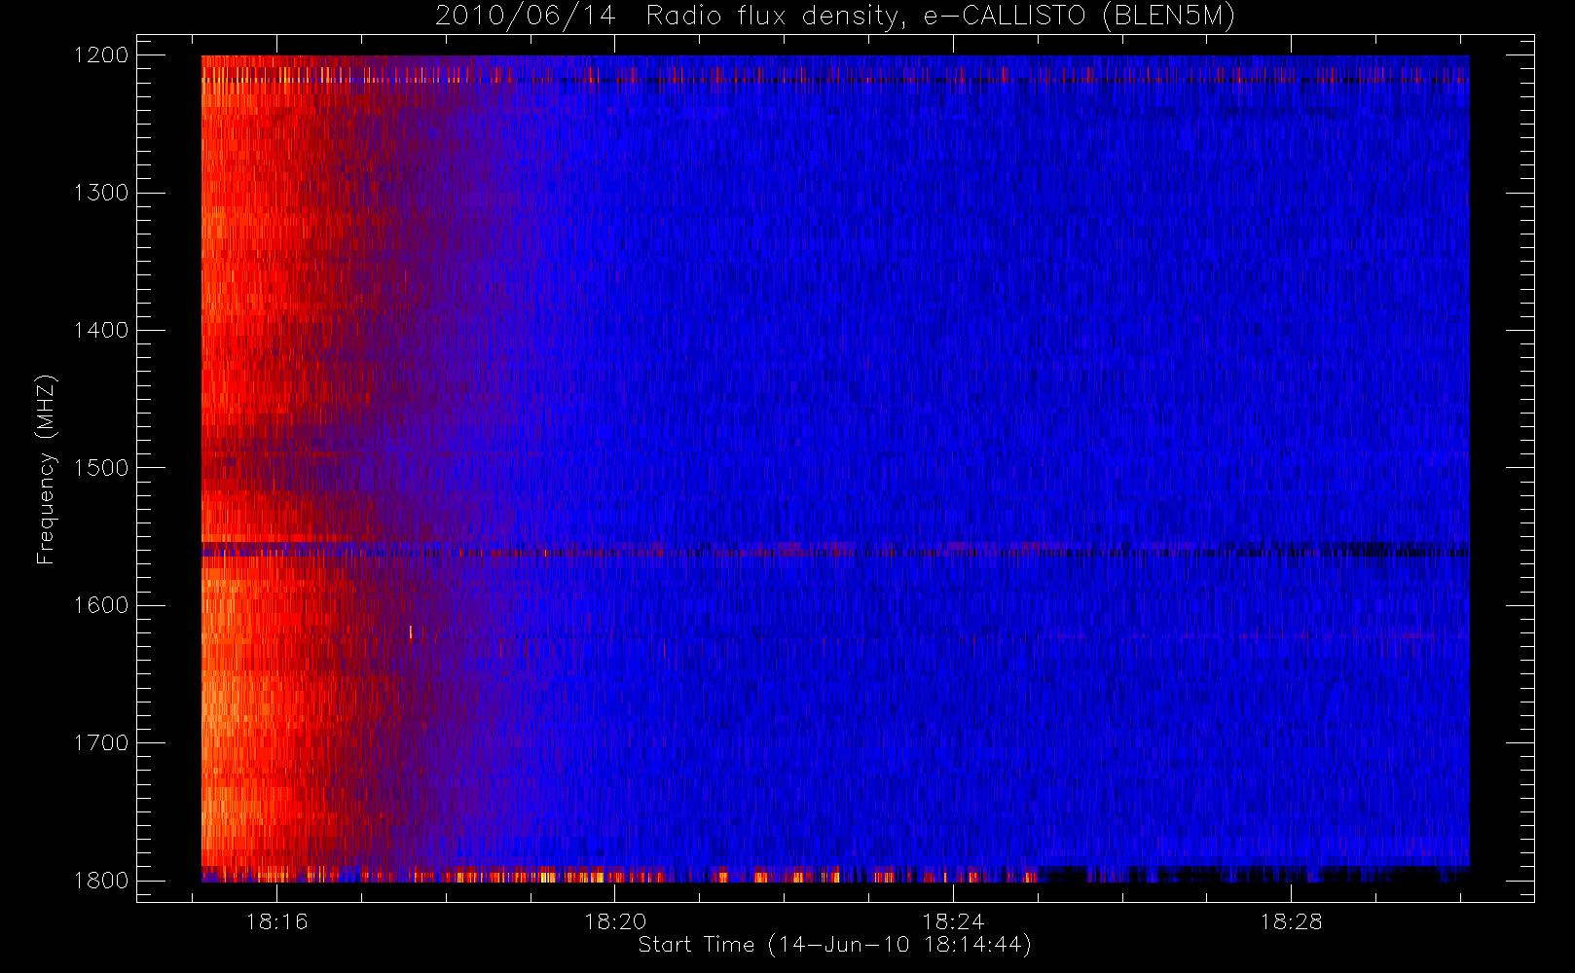Click the 18:24 time tick label
This screenshot has height=973, width=1575.
tap(953, 921)
